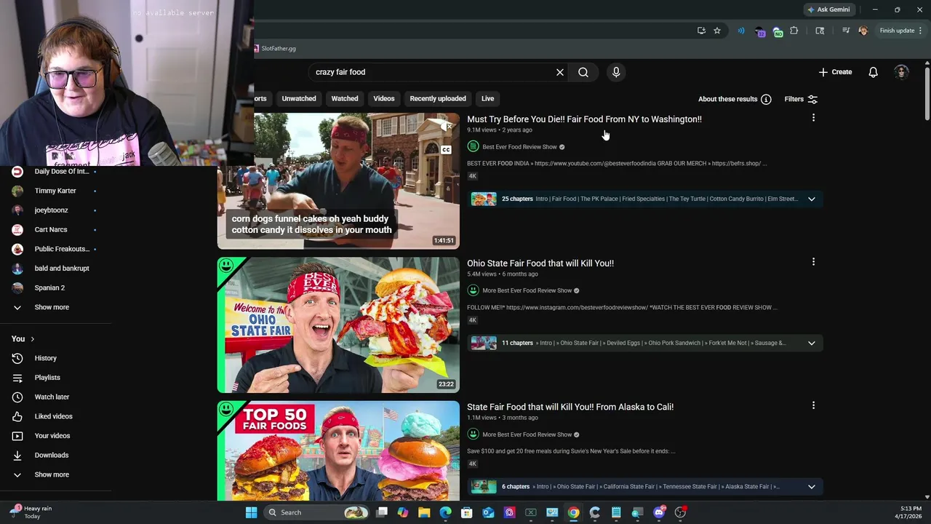Image resolution: width=931 pixels, height=524 pixels.
Task: Open Windows Start menu
Action: point(251,512)
